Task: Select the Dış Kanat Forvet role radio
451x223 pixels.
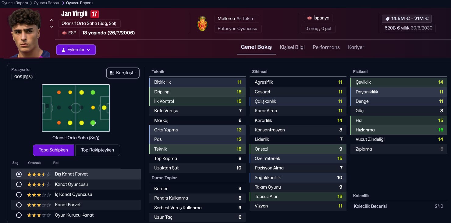Action: pos(19,174)
